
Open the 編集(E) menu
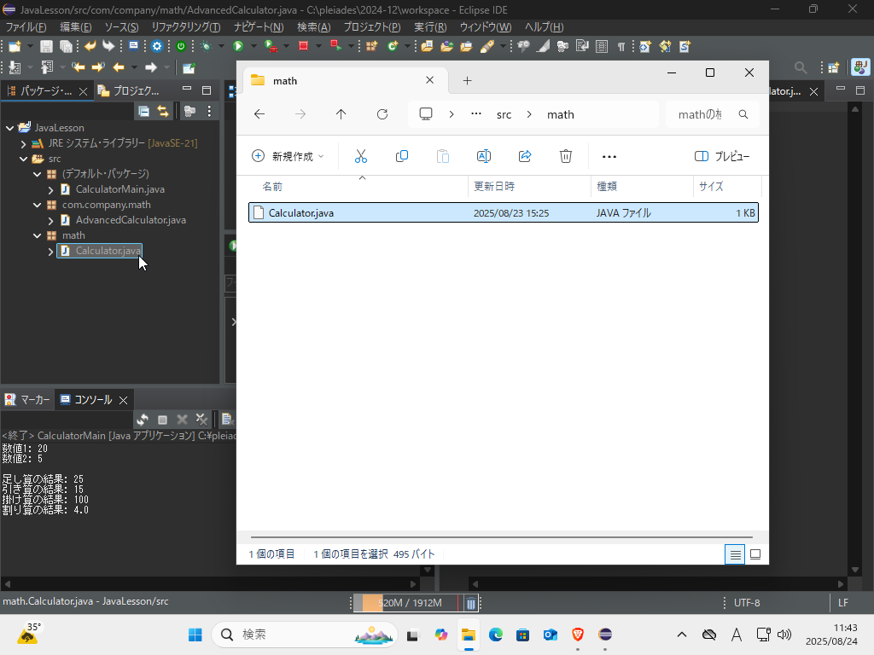(75, 26)
